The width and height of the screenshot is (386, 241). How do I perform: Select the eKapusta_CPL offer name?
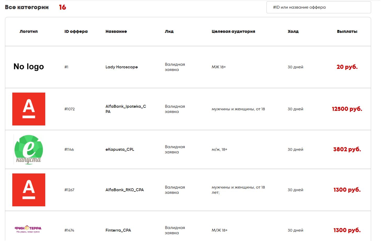(x=120, y=149)
